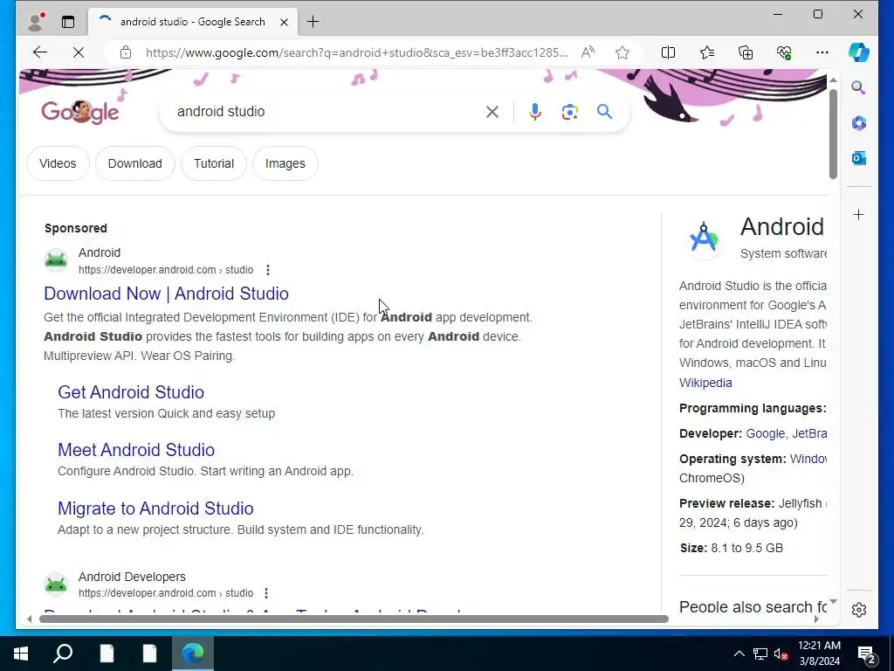This screenshot has width=894, height=671.
Task: Add this page to favorites
Action: pyautogui.click(x=622, y=52)
